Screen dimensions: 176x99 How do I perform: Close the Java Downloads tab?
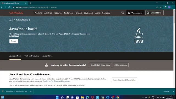click(x=26, y=3)
